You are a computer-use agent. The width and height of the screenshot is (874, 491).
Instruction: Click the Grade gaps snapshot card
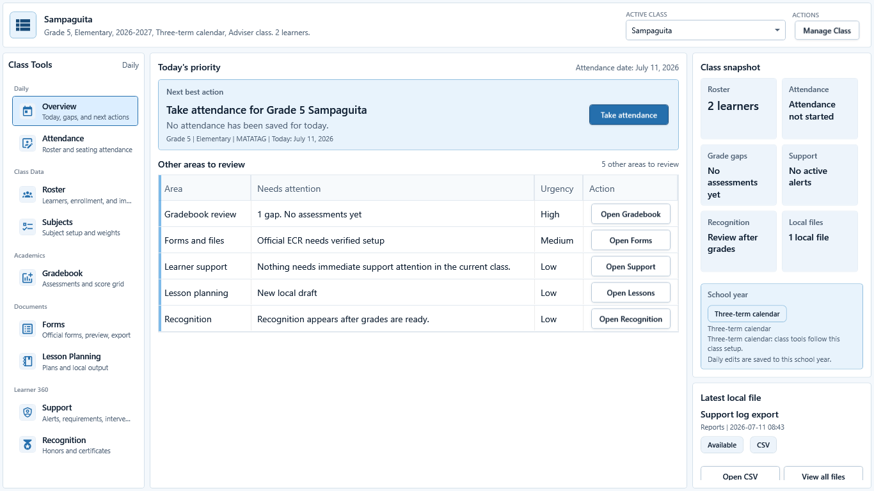coord(738,175)
